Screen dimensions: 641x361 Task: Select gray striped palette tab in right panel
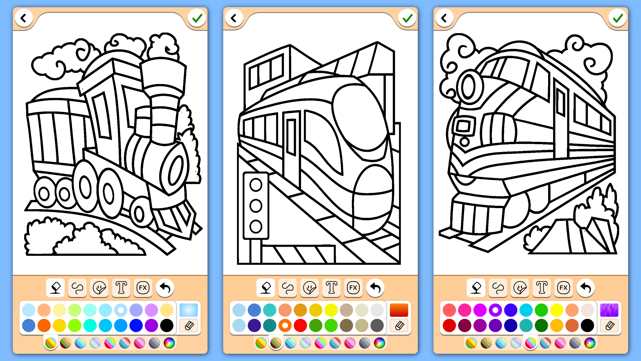tap(575, 343)
